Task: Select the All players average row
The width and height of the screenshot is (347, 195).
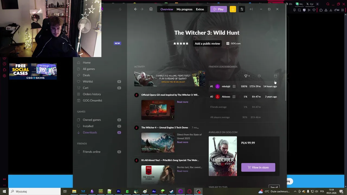Action: (x=244, y=117)
